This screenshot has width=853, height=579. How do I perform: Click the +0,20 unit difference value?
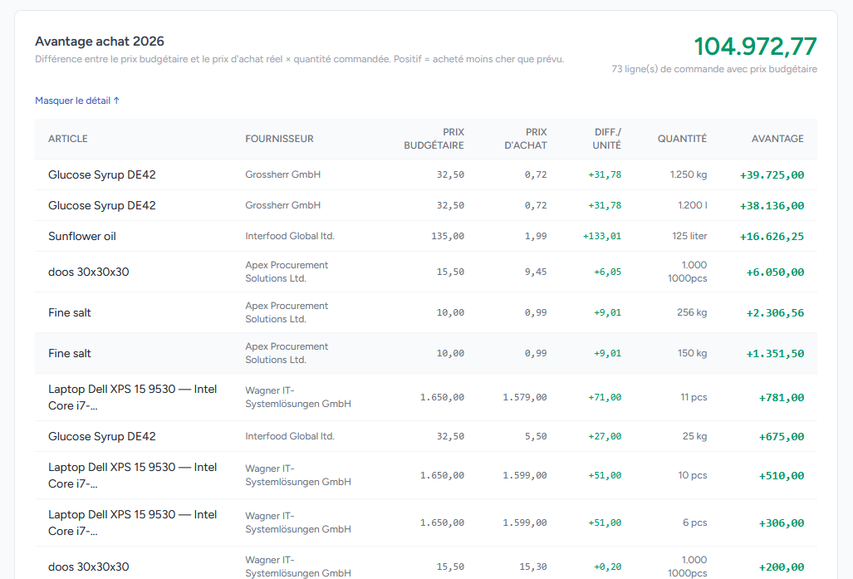click(608, 567)
